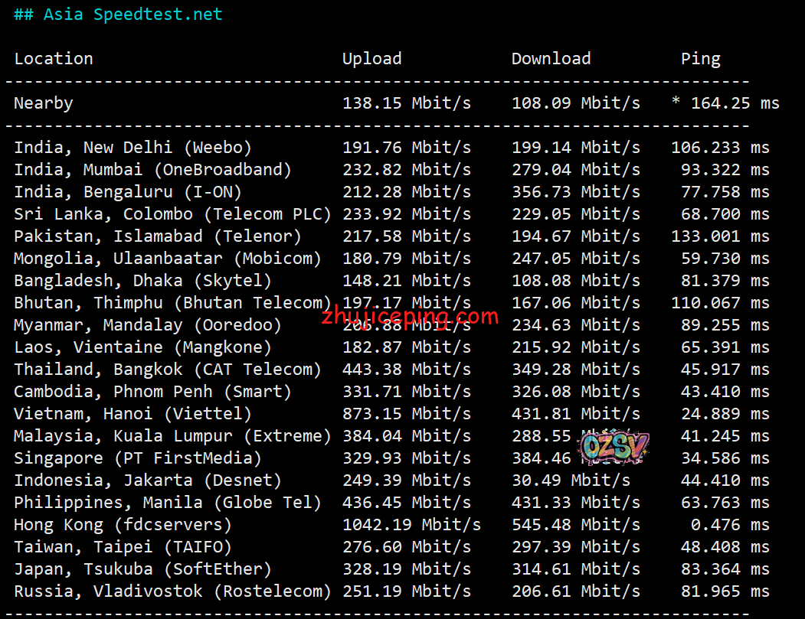
Task: Select Japan, Tsukuba (SoftEther) entry
Action: pos(142,569)
